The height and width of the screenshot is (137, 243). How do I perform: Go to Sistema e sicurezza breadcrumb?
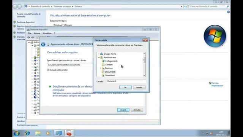pyautogui.click(x=62, y=6)
